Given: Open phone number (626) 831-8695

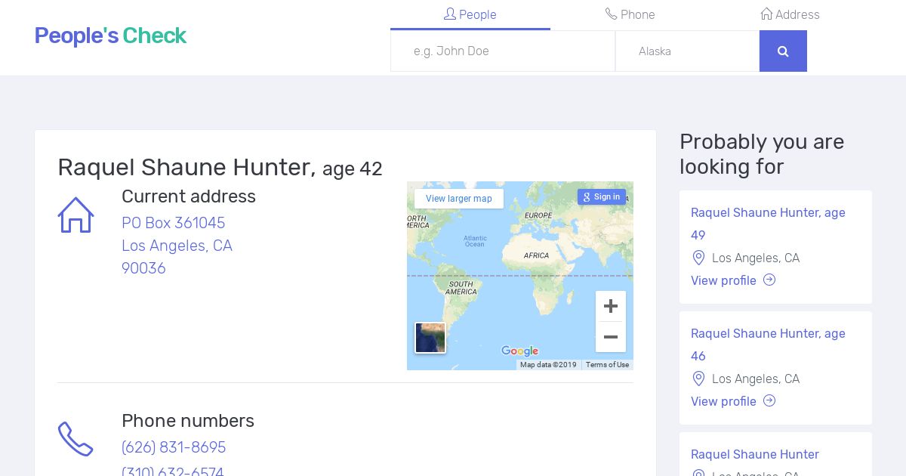Looking at the screenshot, I should (x=174, y=447).
